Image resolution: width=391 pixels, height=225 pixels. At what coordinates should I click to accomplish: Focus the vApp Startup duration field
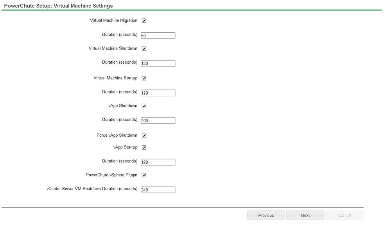[x=158, y=162]
